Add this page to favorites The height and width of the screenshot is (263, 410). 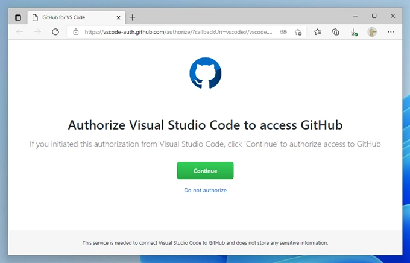click(298, 32)
